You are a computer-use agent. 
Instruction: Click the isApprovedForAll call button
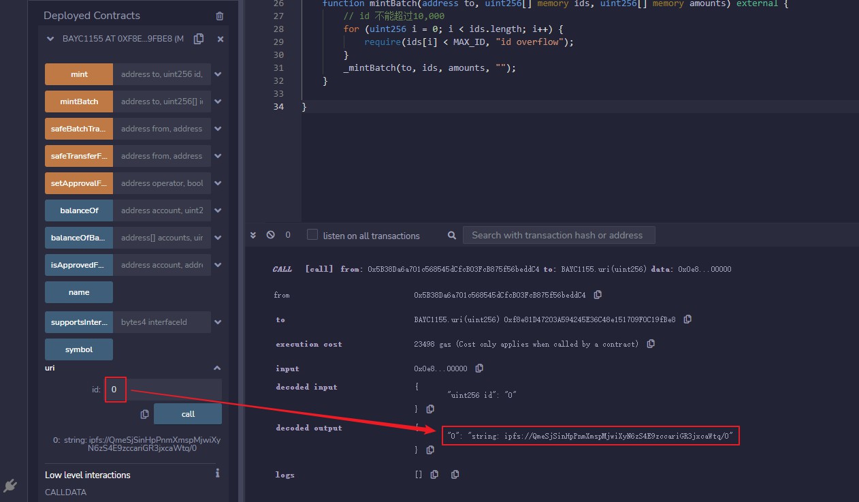(x=79, y=265)
